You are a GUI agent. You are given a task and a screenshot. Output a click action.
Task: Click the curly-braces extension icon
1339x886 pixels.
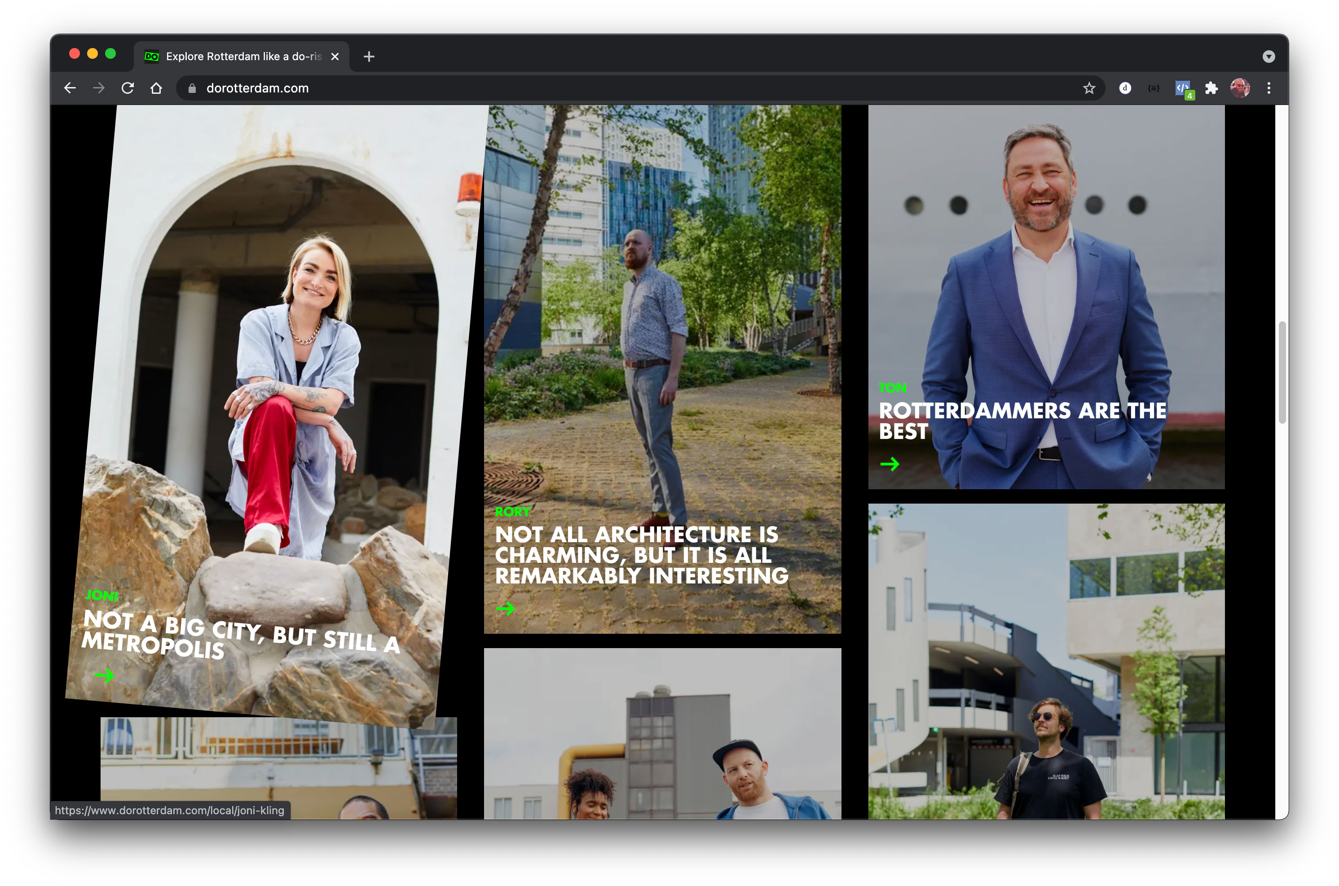(1153, 88)
